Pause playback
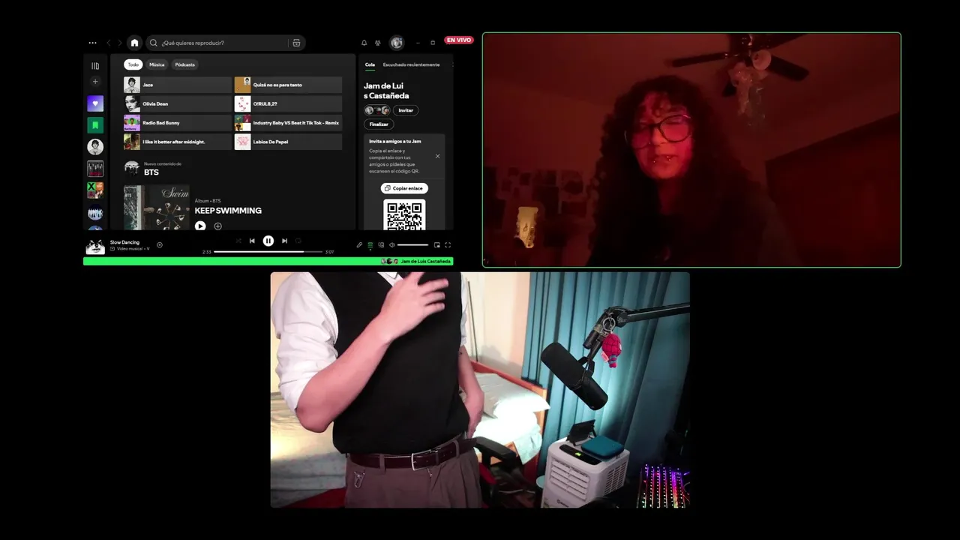Viewport: 960px width, 540px height. (x=268, y=241)
